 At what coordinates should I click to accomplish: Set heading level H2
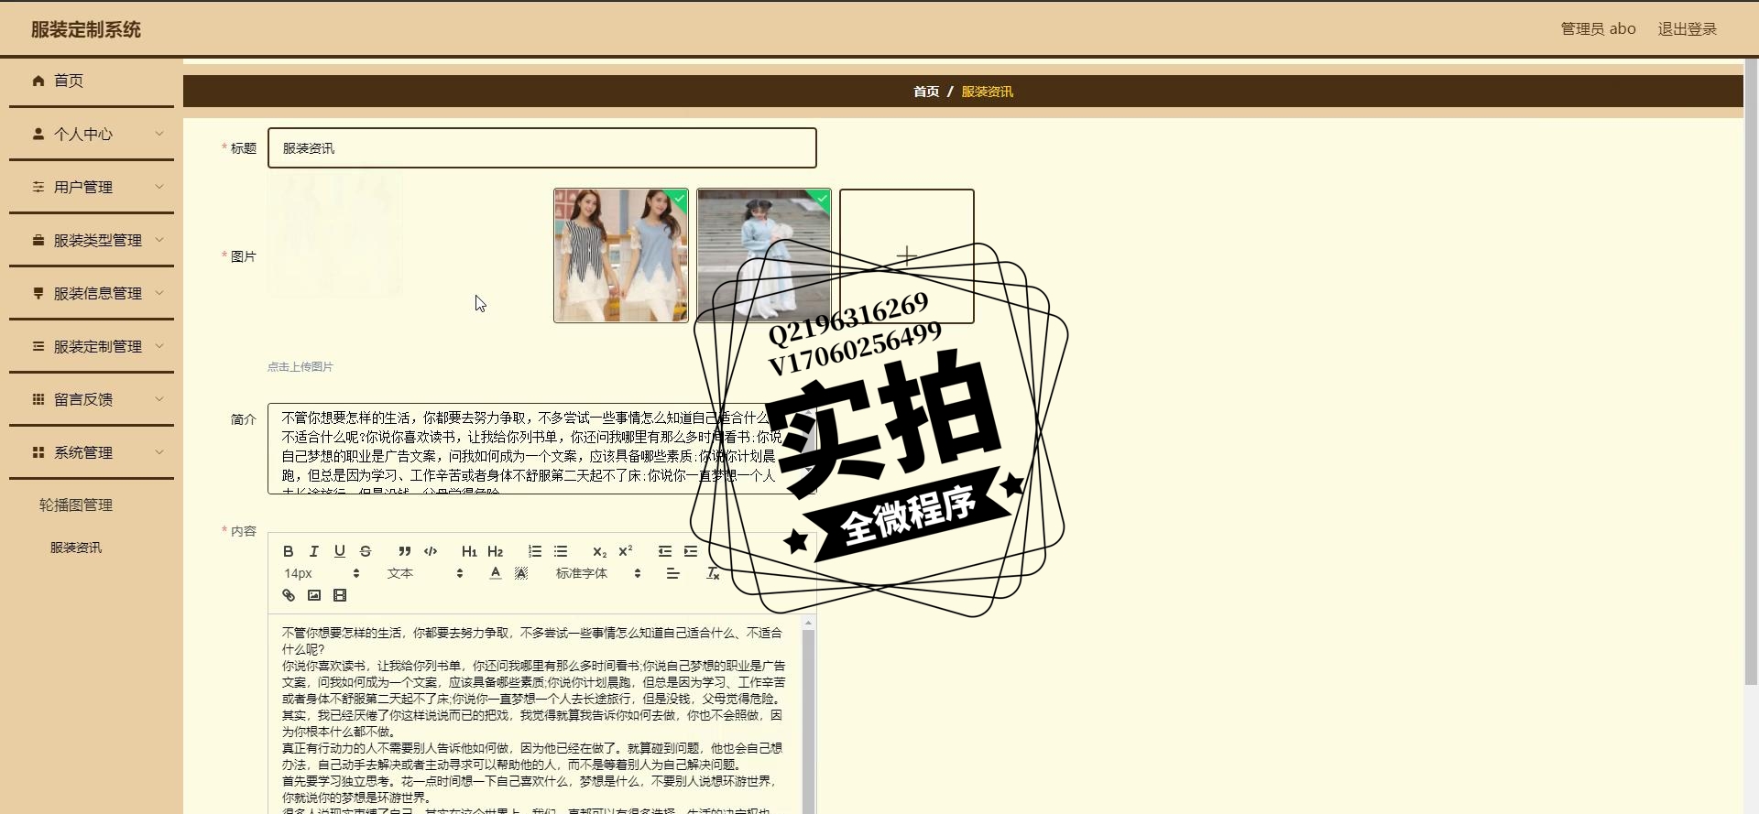coord(495,551)
